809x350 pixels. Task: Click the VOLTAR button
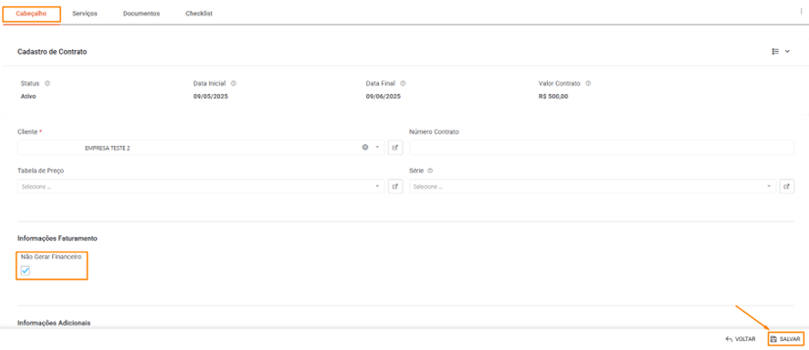pyautogui.click(x=741, y=339)
